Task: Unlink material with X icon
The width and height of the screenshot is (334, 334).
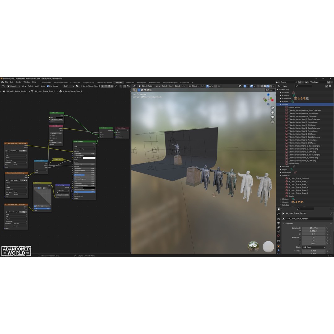Action: tap(112, 86)
